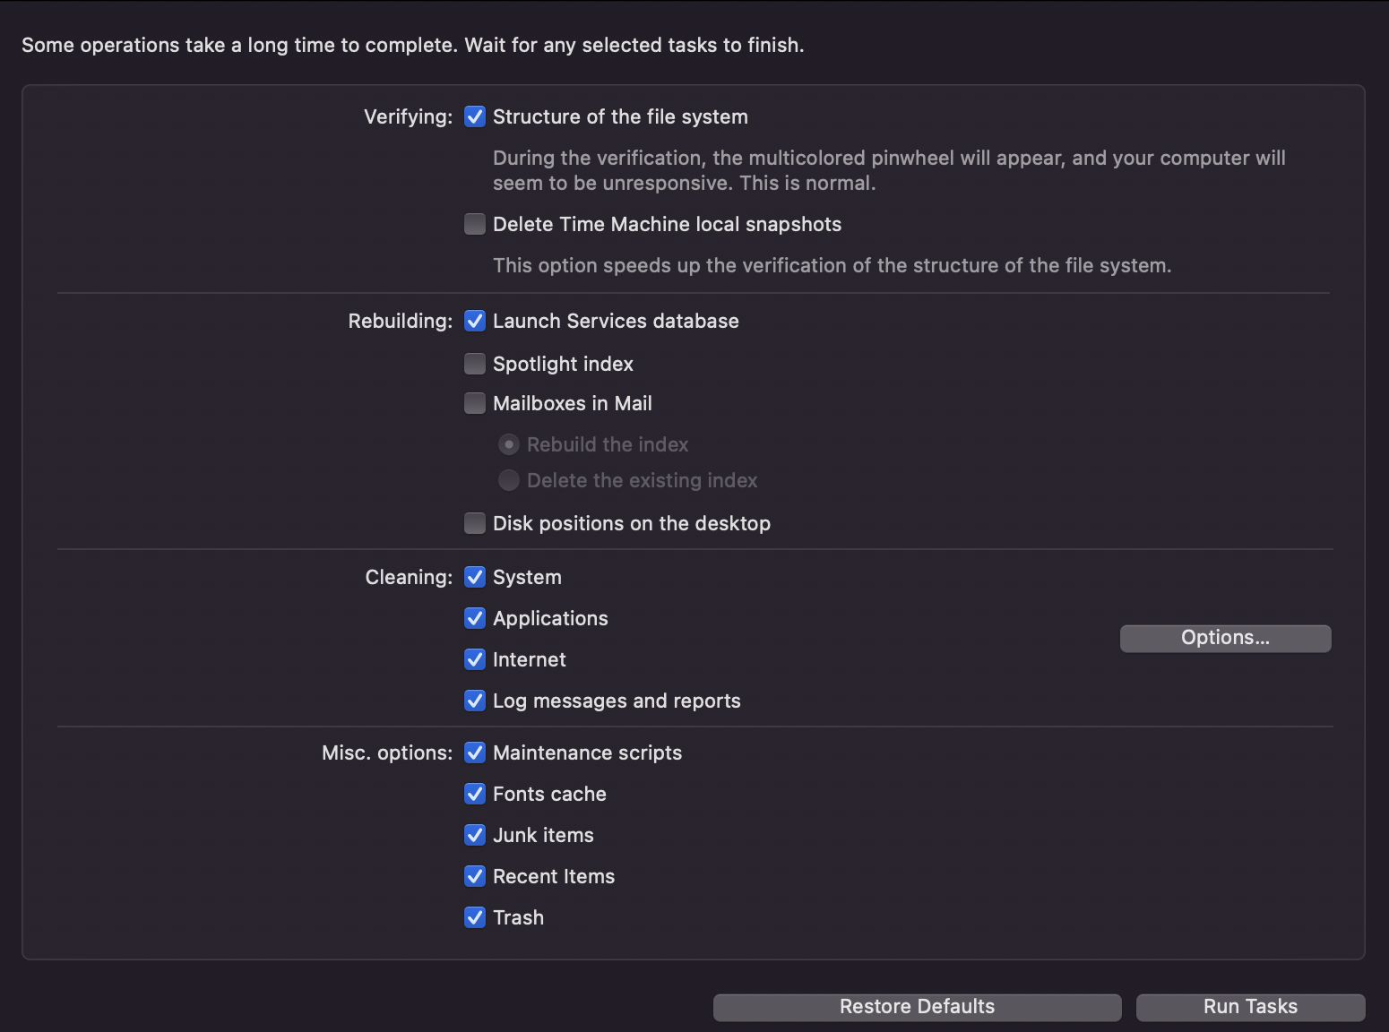Check the Mailboxes in Mail option
The image size is (1389, 1032).
(475, 404)
